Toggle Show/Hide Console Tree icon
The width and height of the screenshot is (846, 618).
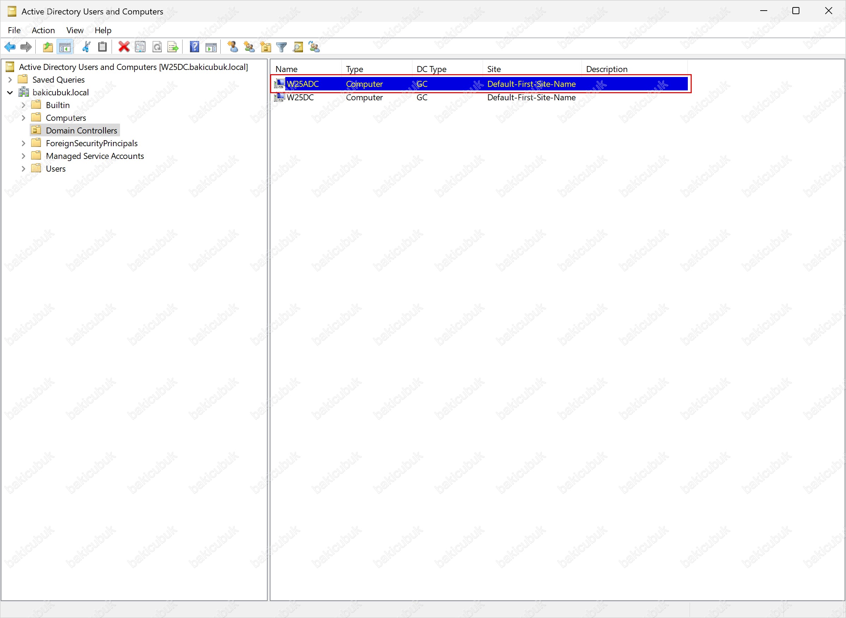point(65,47)
